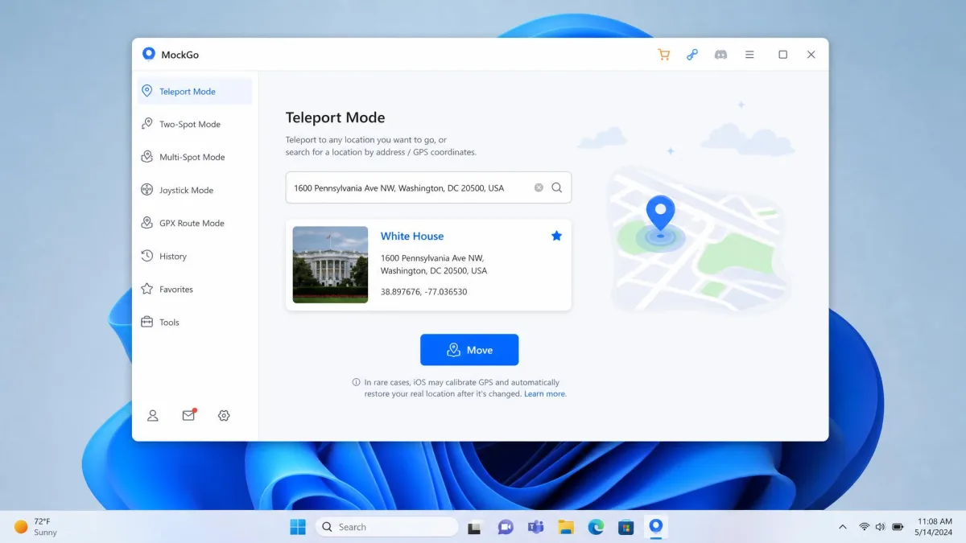Open File Explorer on the taskbar

click(x=566, y=527)
